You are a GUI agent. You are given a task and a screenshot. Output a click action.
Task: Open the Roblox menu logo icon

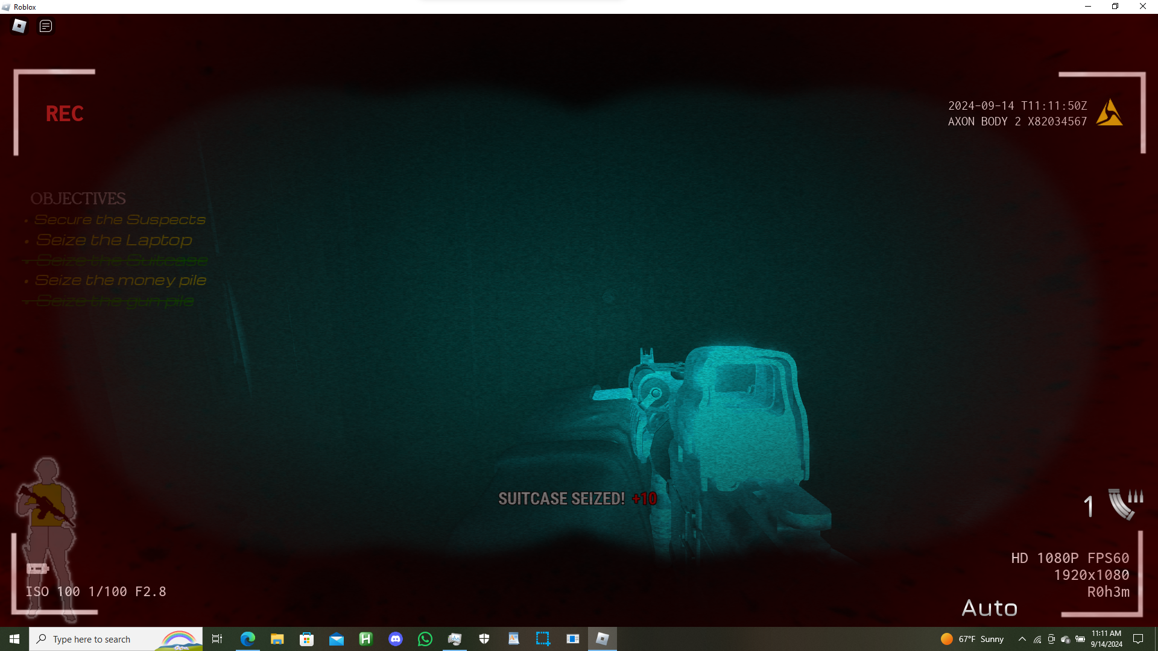pyautogui.click(x=19, y=26)
